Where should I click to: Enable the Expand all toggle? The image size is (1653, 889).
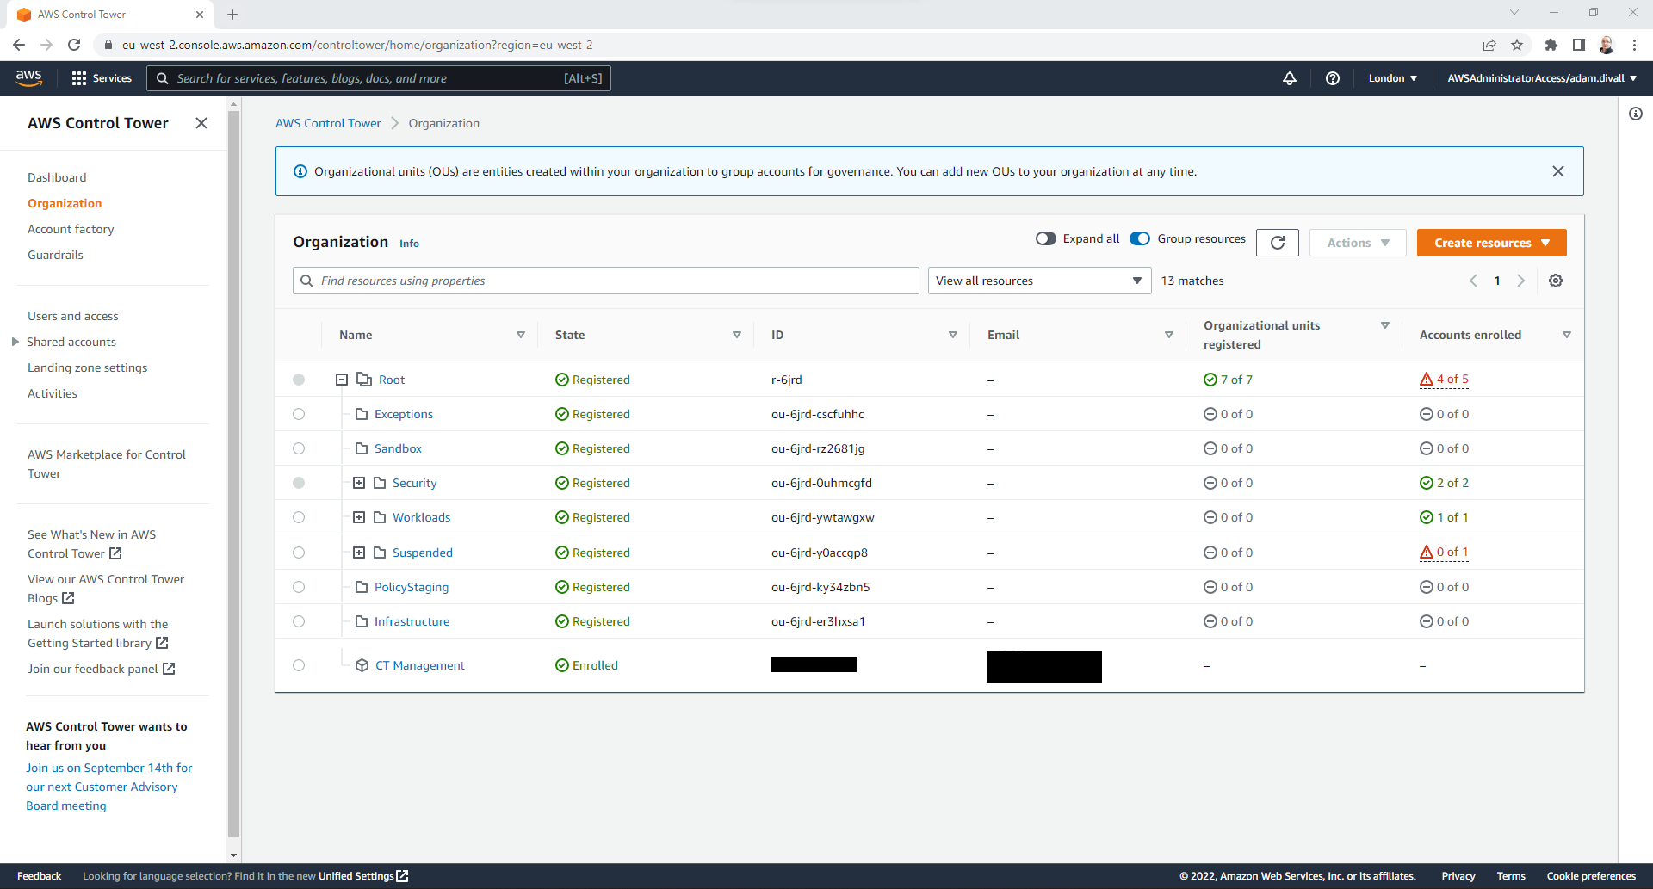[x=1046, y=238]
